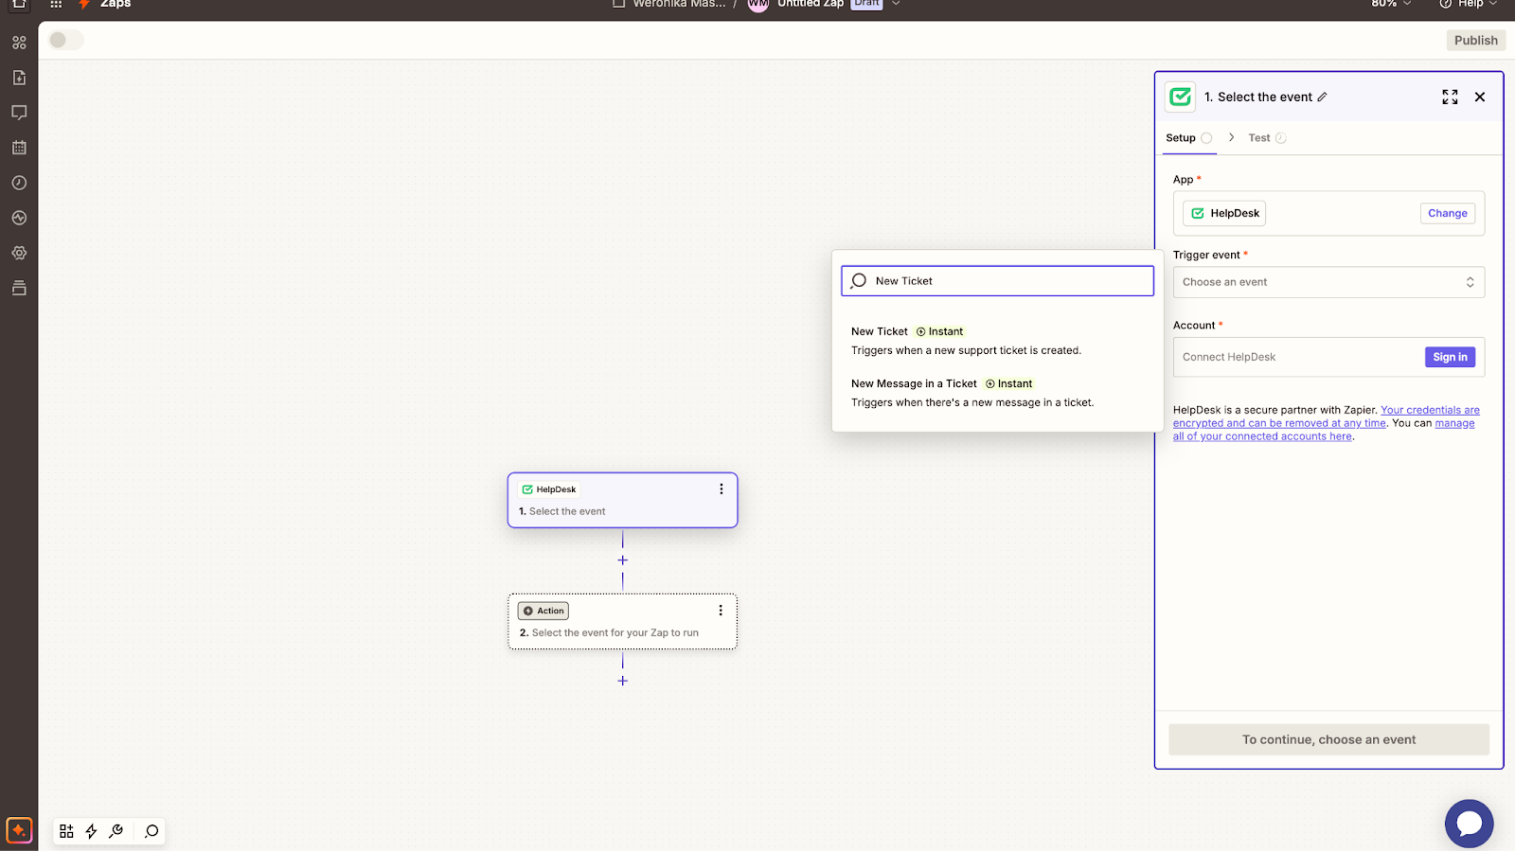
Task: Open Zap history clock sidebar icon
Action: tap(19, 183)
